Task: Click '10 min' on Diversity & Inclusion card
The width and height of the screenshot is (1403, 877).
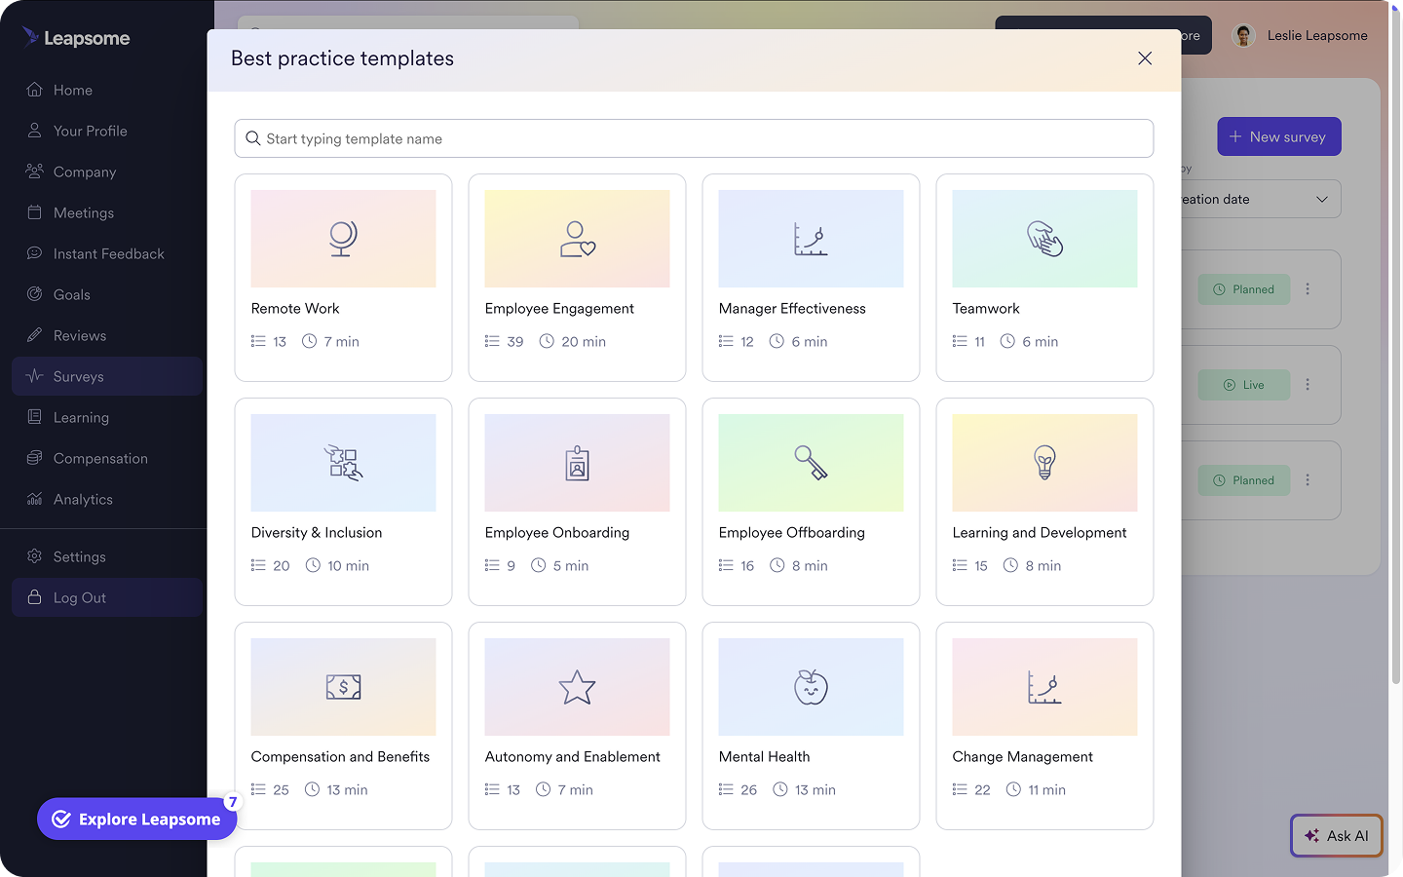Action: pos(348,566)
